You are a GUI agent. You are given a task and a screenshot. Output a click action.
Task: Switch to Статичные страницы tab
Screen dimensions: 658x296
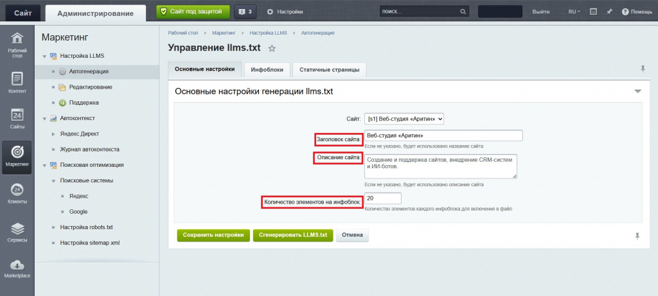point(330,70)
